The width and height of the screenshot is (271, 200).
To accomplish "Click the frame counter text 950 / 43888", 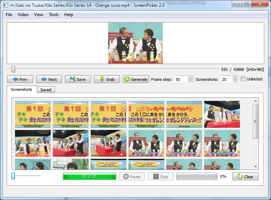I will coord(232,69).
